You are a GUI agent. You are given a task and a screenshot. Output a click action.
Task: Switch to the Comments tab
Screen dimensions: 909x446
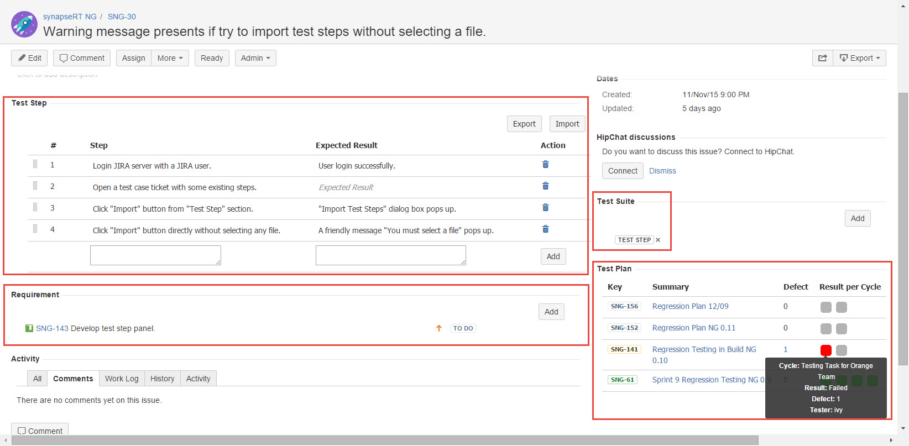click(x=73, y=379)
